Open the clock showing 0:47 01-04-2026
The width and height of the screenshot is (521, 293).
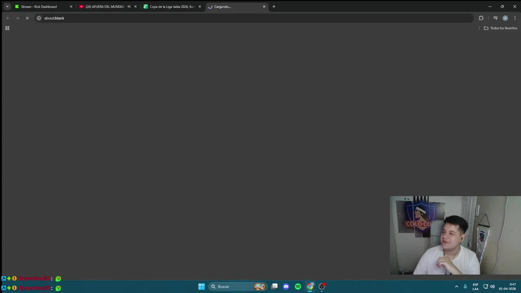pos(507,286)
